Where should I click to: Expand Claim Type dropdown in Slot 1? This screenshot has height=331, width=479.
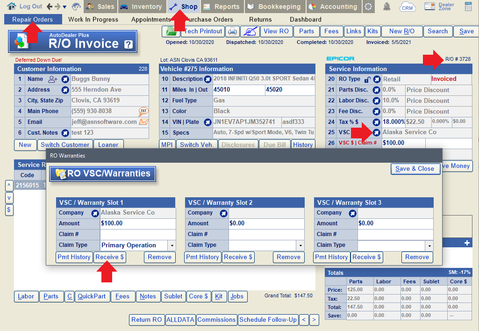172,245
